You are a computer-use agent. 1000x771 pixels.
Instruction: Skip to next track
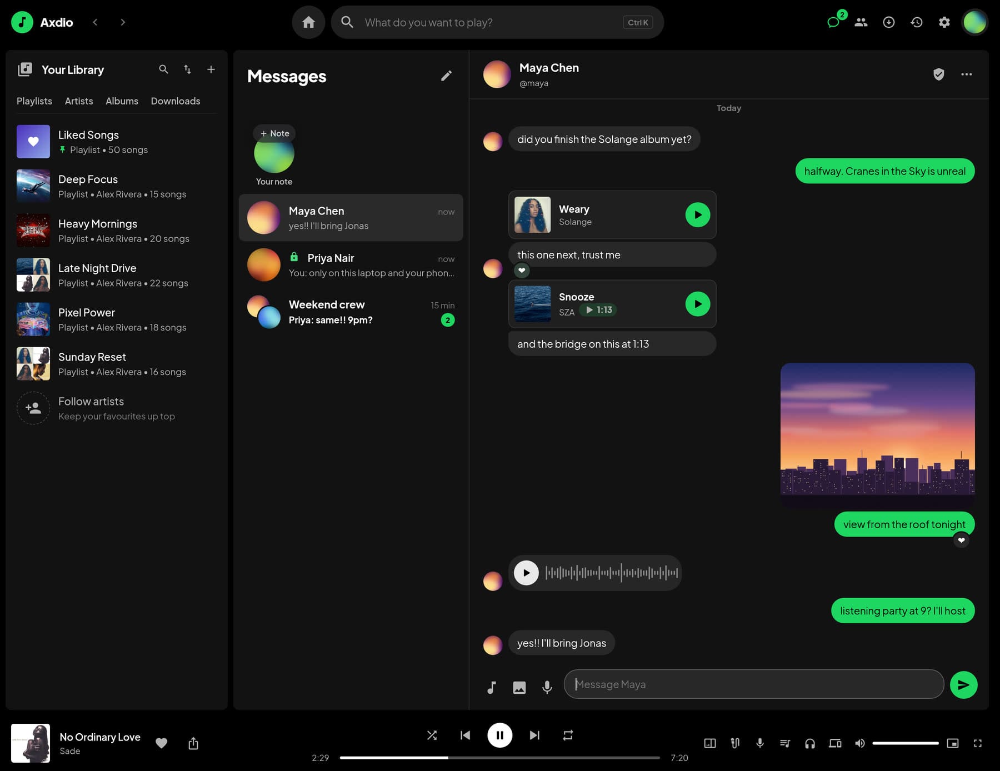[x=534, y=735]
